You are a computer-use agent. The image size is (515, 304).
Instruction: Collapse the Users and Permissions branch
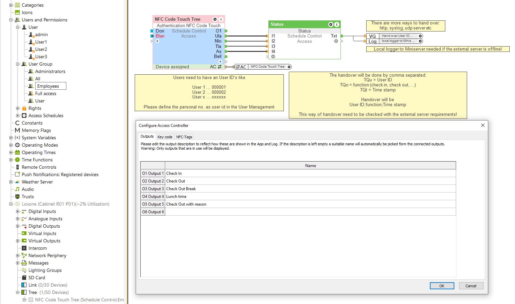pyautogui.click(x=10, y=20)
